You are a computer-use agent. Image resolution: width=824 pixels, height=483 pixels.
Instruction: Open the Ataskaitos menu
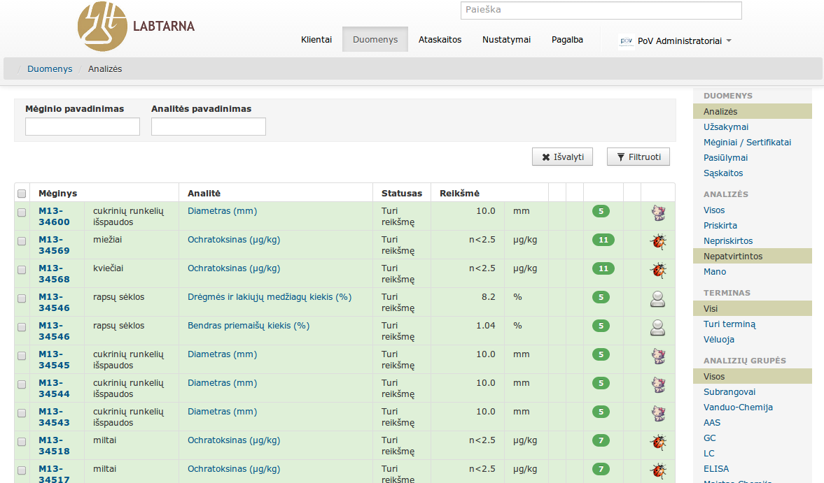pos(440,40)
